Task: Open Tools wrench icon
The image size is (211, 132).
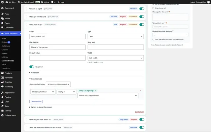Action: [x=2, y=106]
